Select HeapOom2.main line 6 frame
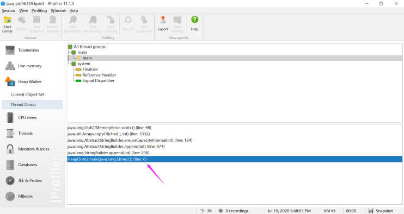Screen dimensions: 404x214 [235, 159]
